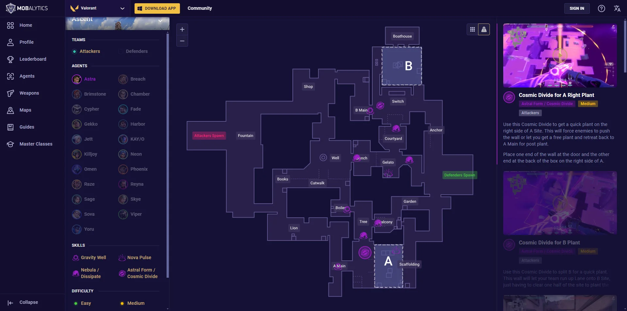Click filter panel vertical scrollbar

(x=168, y=155)
